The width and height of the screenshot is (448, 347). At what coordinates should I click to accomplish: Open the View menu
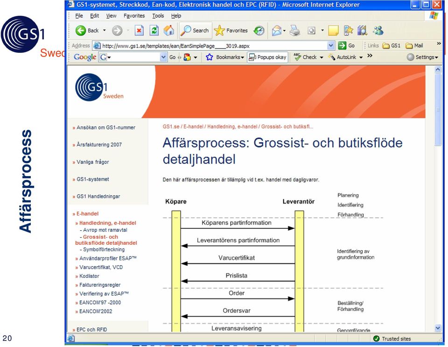tap(111, 16)
